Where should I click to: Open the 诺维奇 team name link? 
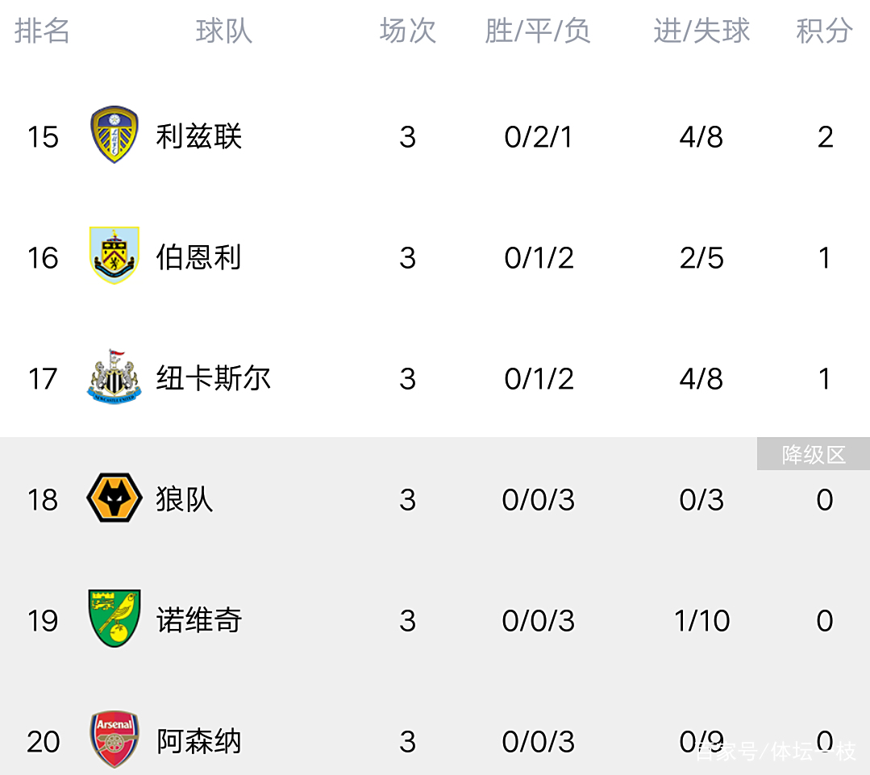tap(199, 620)
